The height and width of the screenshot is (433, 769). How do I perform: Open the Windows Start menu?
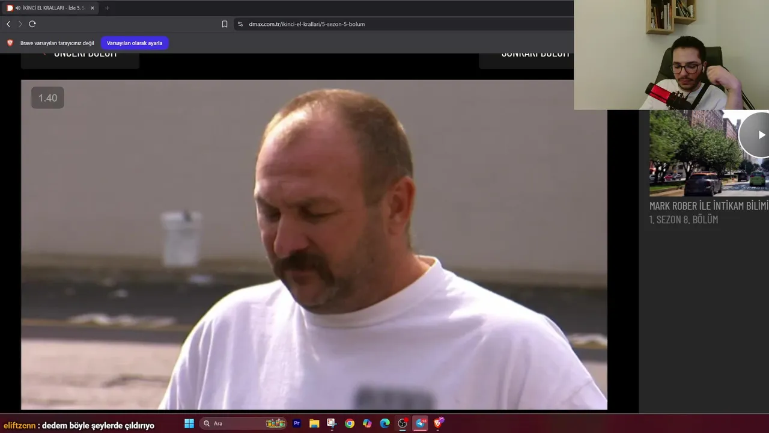point(189,423)
